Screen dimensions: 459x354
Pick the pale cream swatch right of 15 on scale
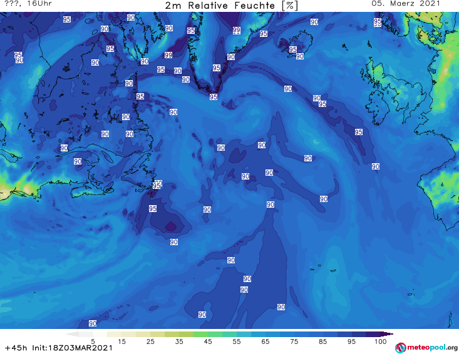point(128,334)
